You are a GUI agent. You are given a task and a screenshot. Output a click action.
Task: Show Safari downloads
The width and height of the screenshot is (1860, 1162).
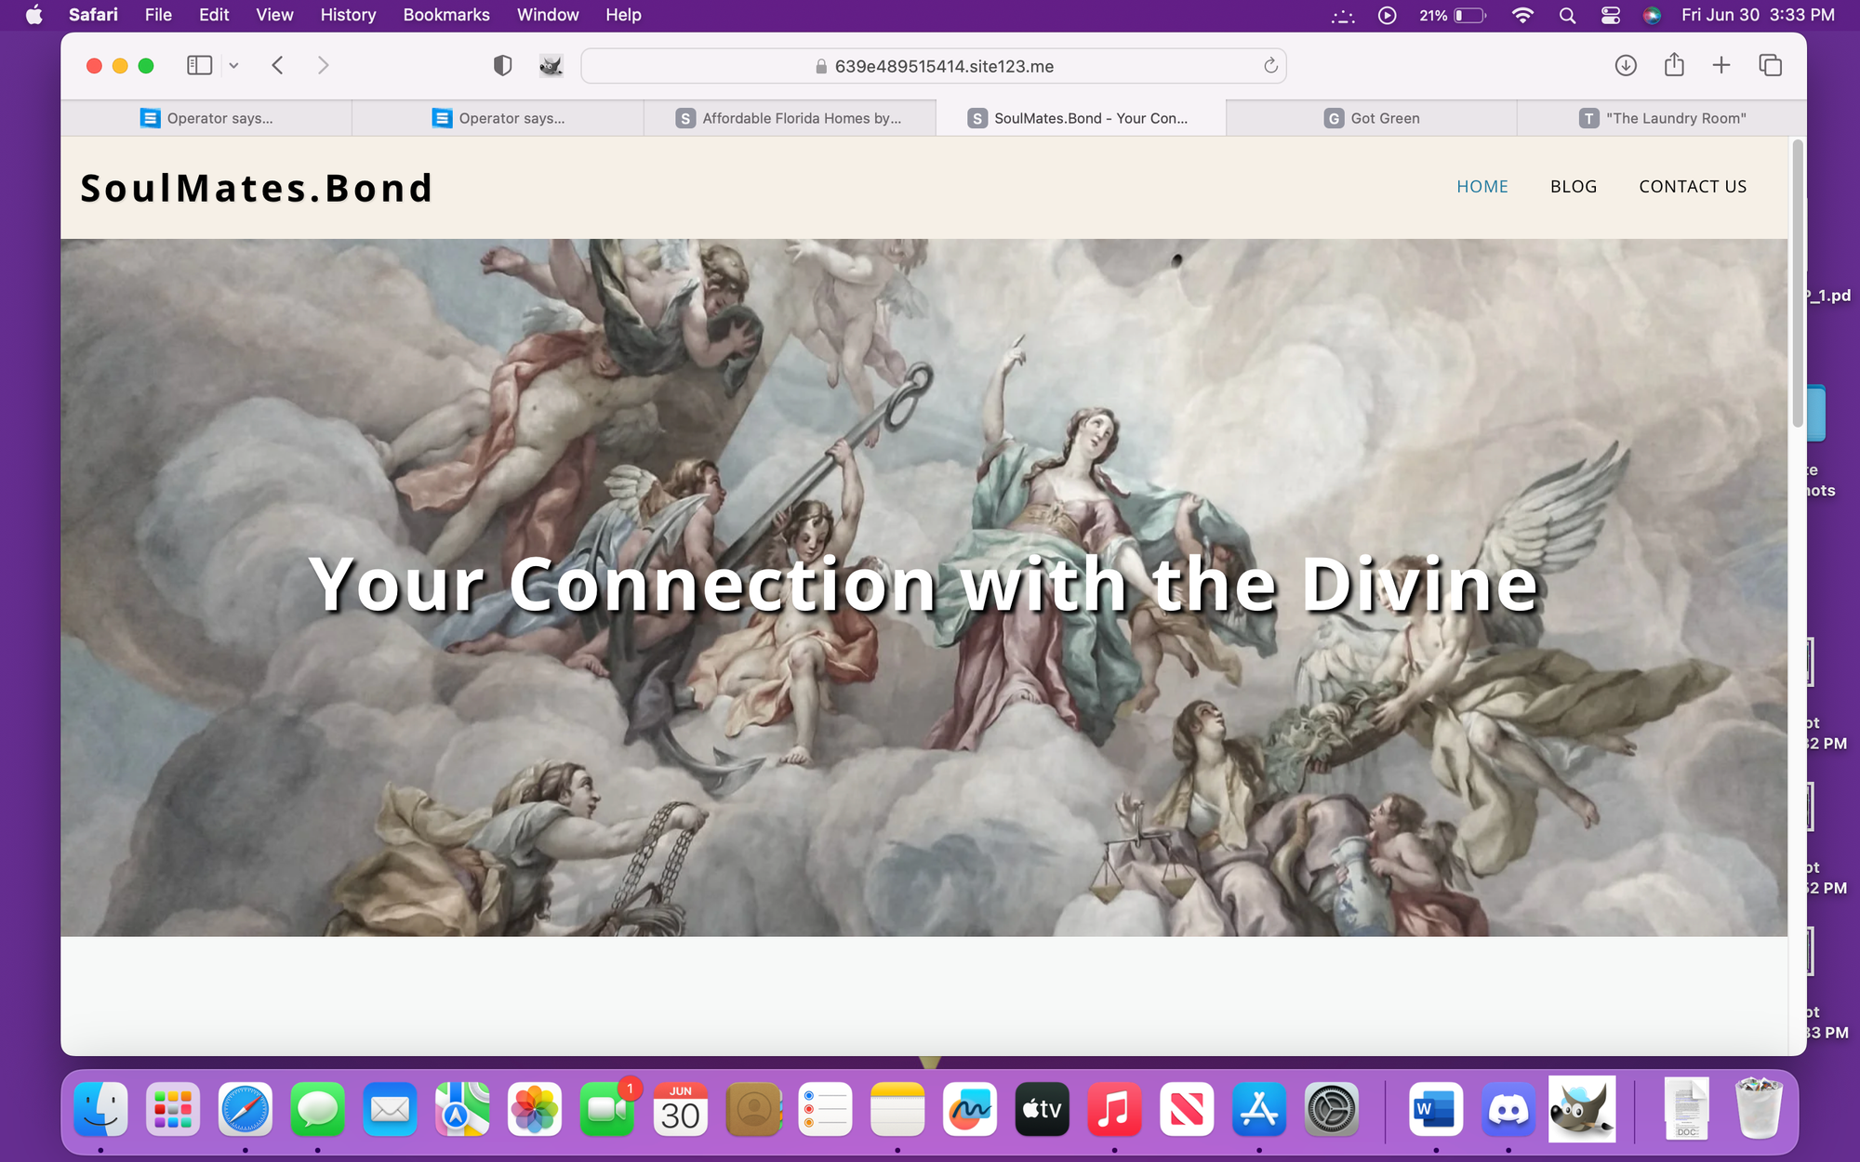click(x=1626, y=65)
